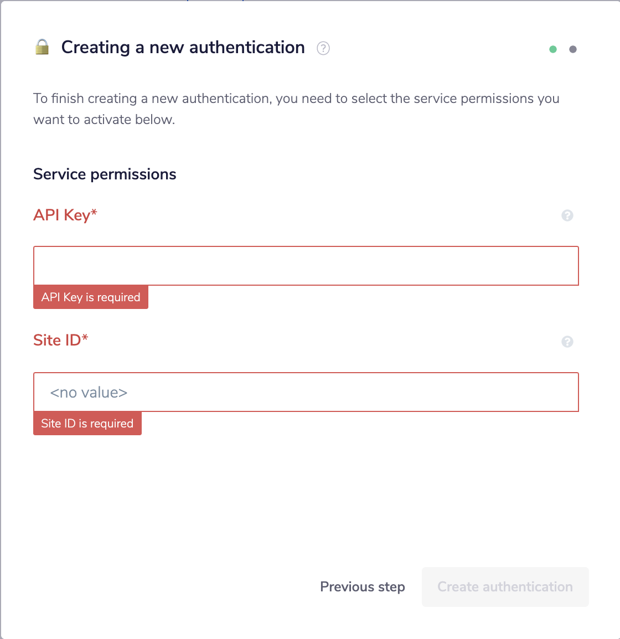Focus the empty API Key input field
The image size is (620, 639).
(x=306, y=266)
